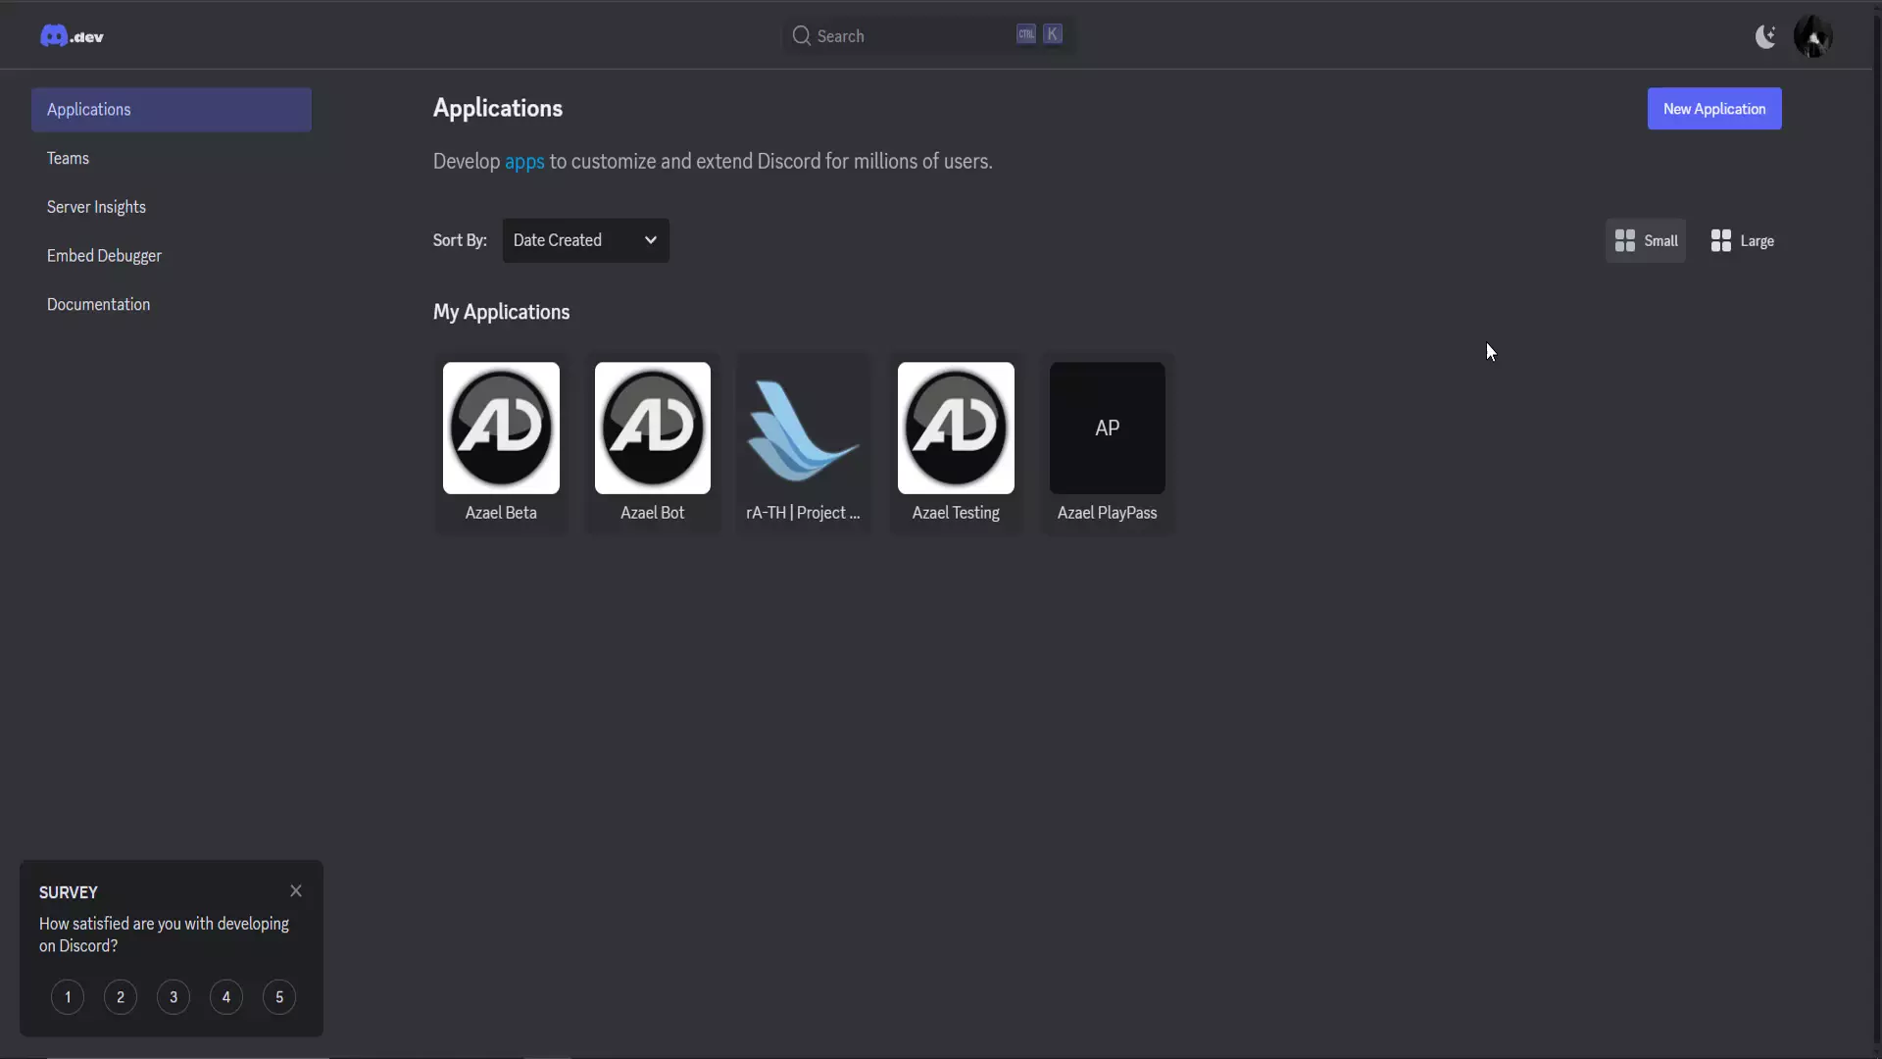Open Teams in the sidebar
Screen dimensions: 1882x1059
click(x=68, y=158)
